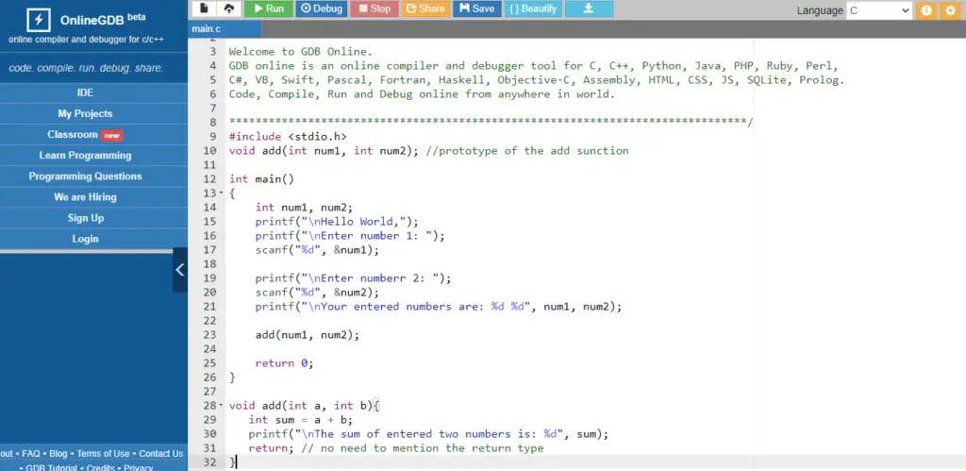Open the Language dropdown showing C
This screenshot has width=966, height=471.
coord(878,9)
